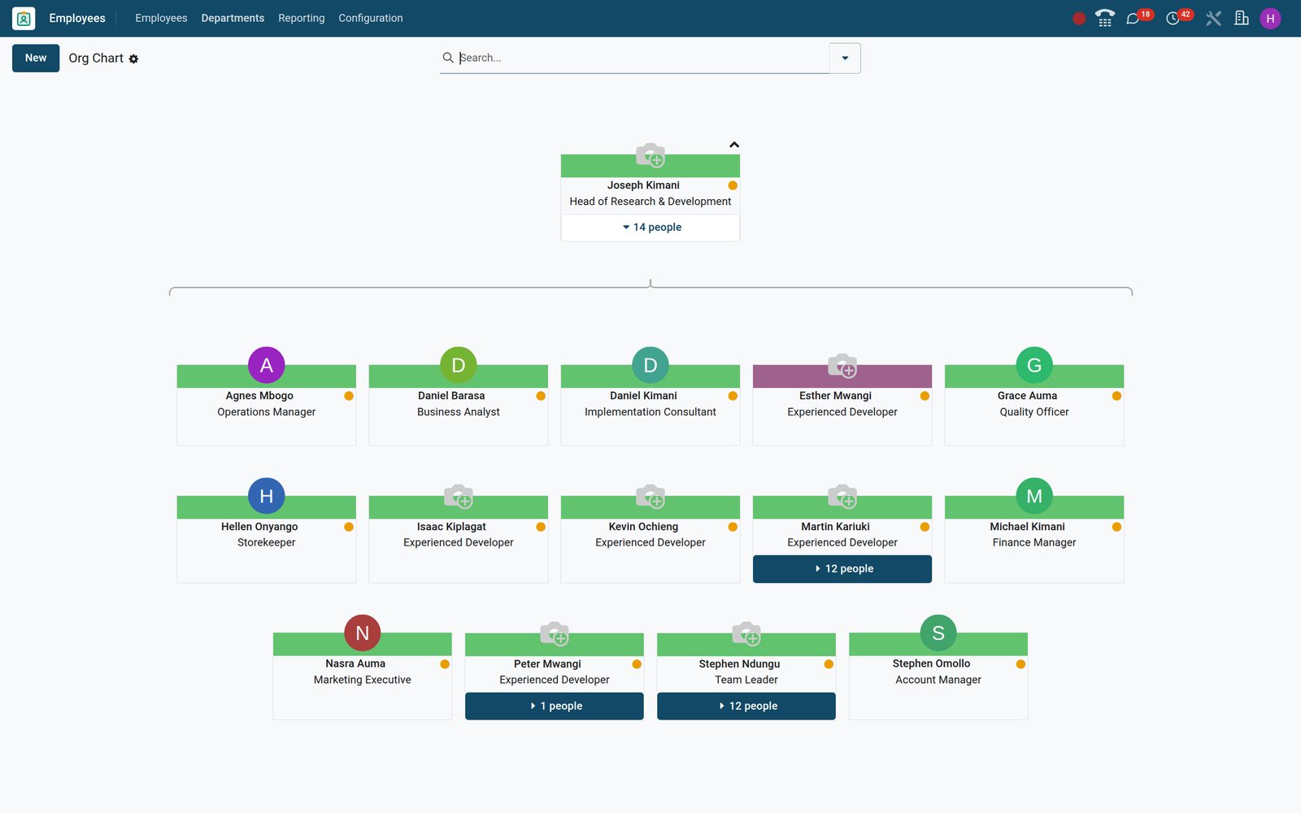
Task: Click the search magnifier icon
Action: (x=447, y=58)
